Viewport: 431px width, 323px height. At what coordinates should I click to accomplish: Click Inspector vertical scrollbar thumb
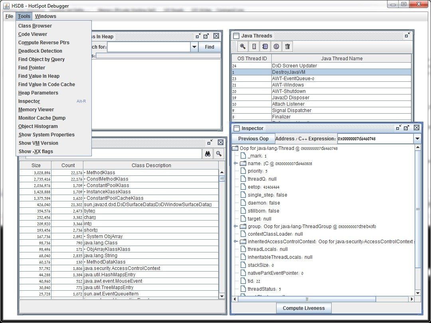click(x=418, y=209)
